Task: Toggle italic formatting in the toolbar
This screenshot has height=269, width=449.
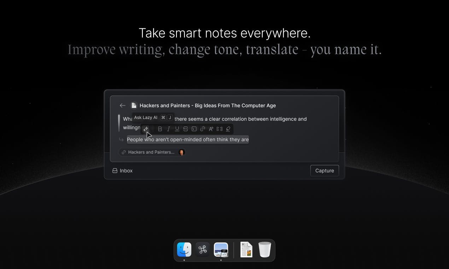Action: point(168,129)
